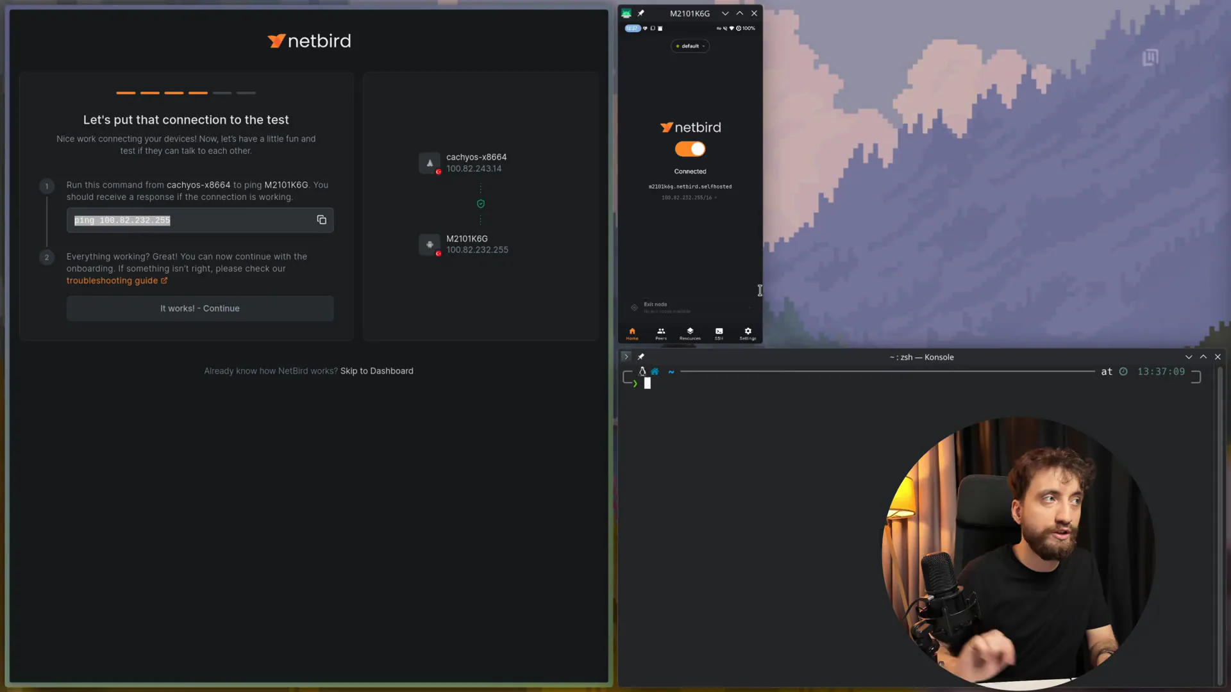Open the Exit node selector

690,308
